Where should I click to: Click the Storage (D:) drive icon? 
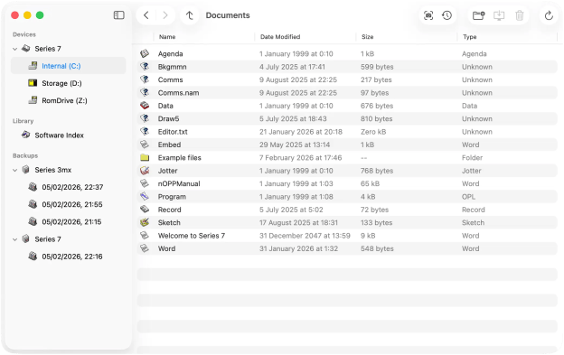33,83
